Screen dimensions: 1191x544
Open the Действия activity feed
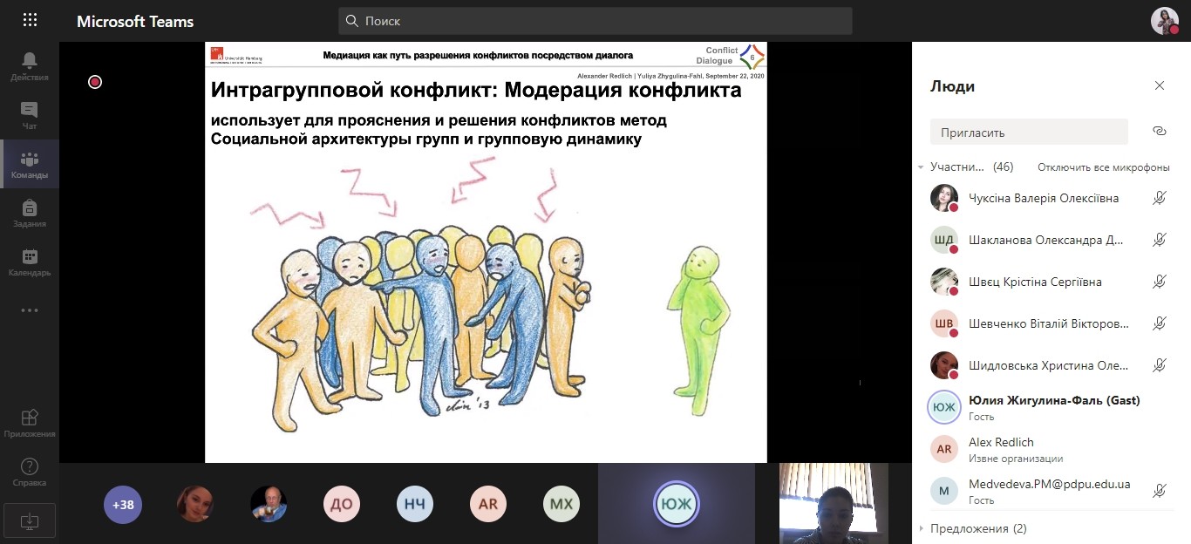[30, 66]
